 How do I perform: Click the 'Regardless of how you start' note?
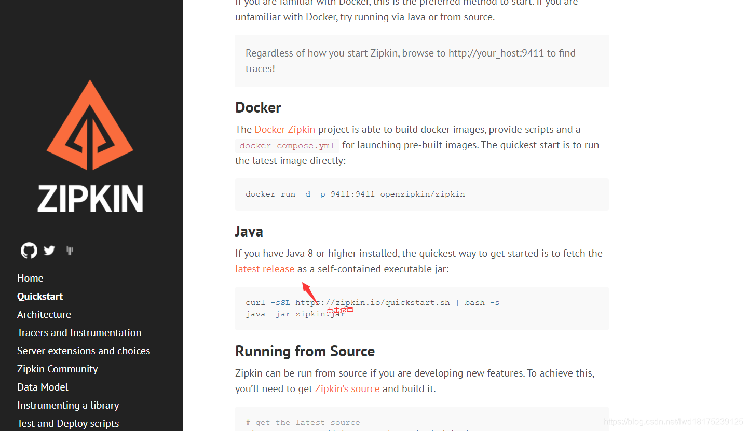422,61
